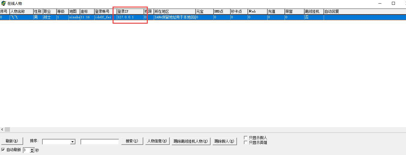
Task: Enable the 只显示假人 checkbox
Action: [246, 138]
